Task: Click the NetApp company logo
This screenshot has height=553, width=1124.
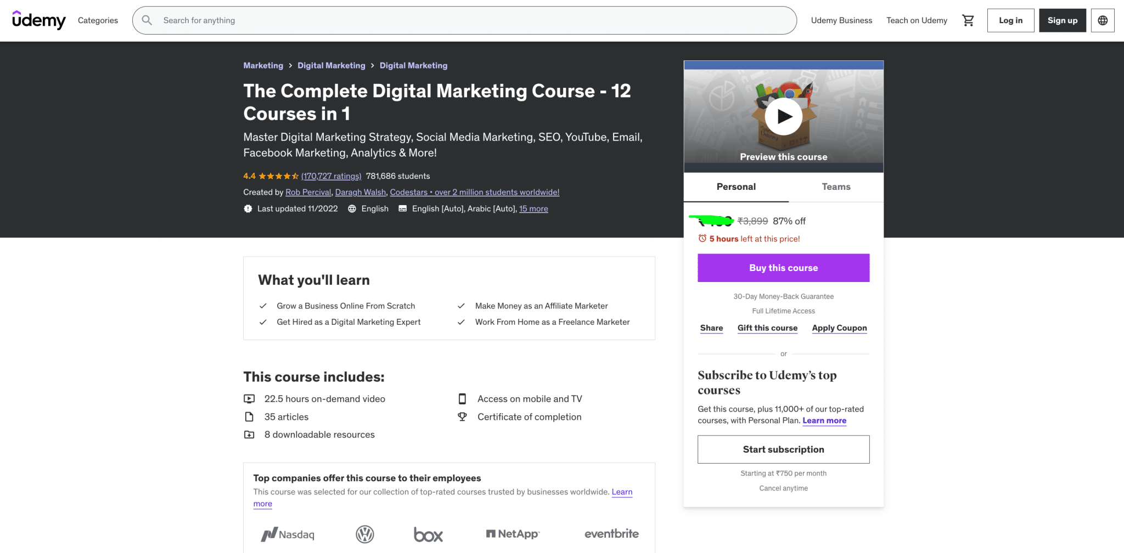Action: coord(512,533)
